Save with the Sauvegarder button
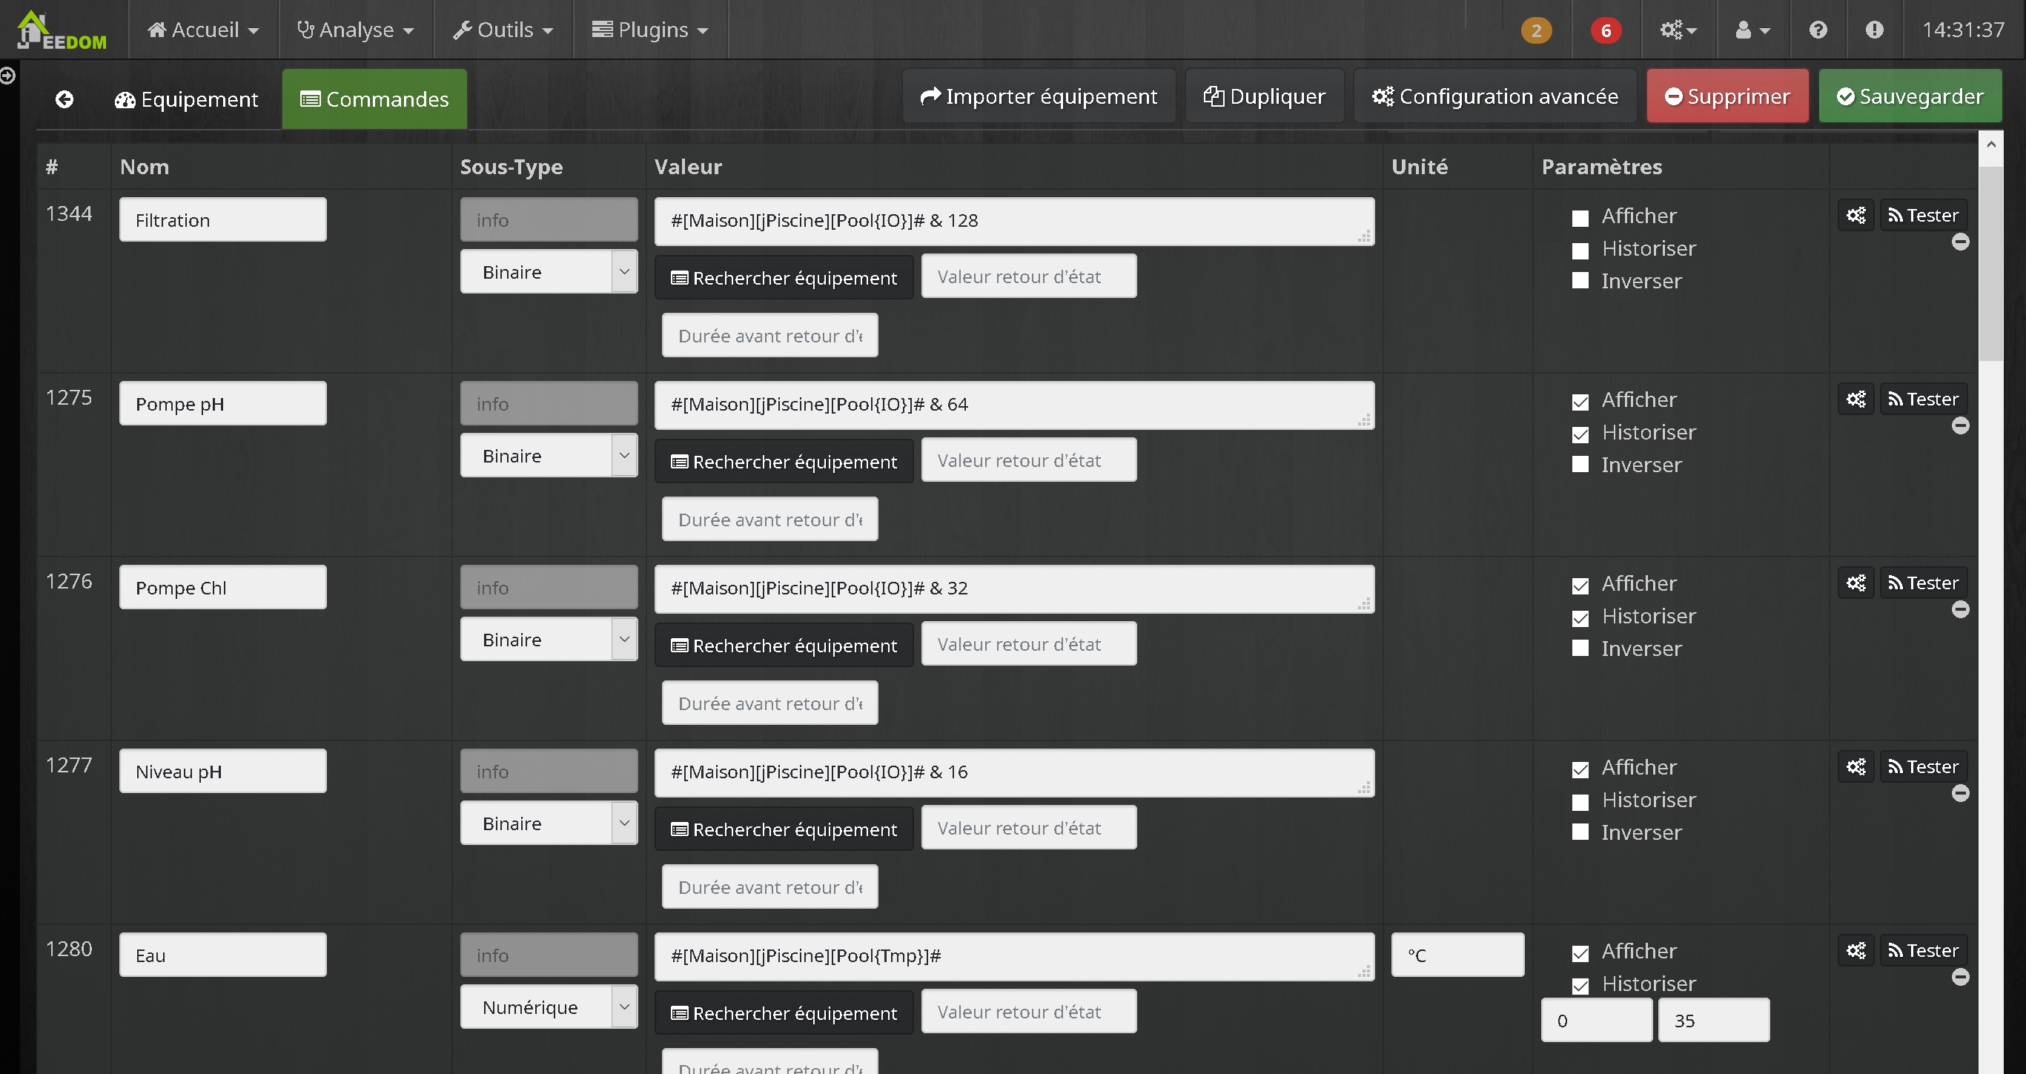This screenshot has width=2026, height=1074. click(1910, 96)
